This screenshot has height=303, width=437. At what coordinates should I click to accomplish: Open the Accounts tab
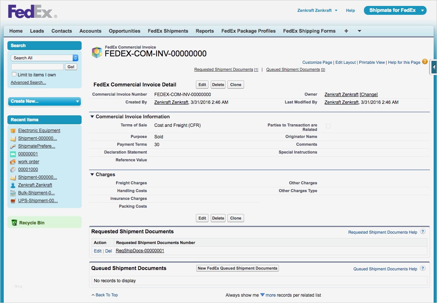click(x=90, y=31)
